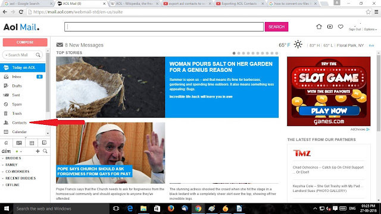
Task: Click the home icon in header
Action: click(319, 27)
